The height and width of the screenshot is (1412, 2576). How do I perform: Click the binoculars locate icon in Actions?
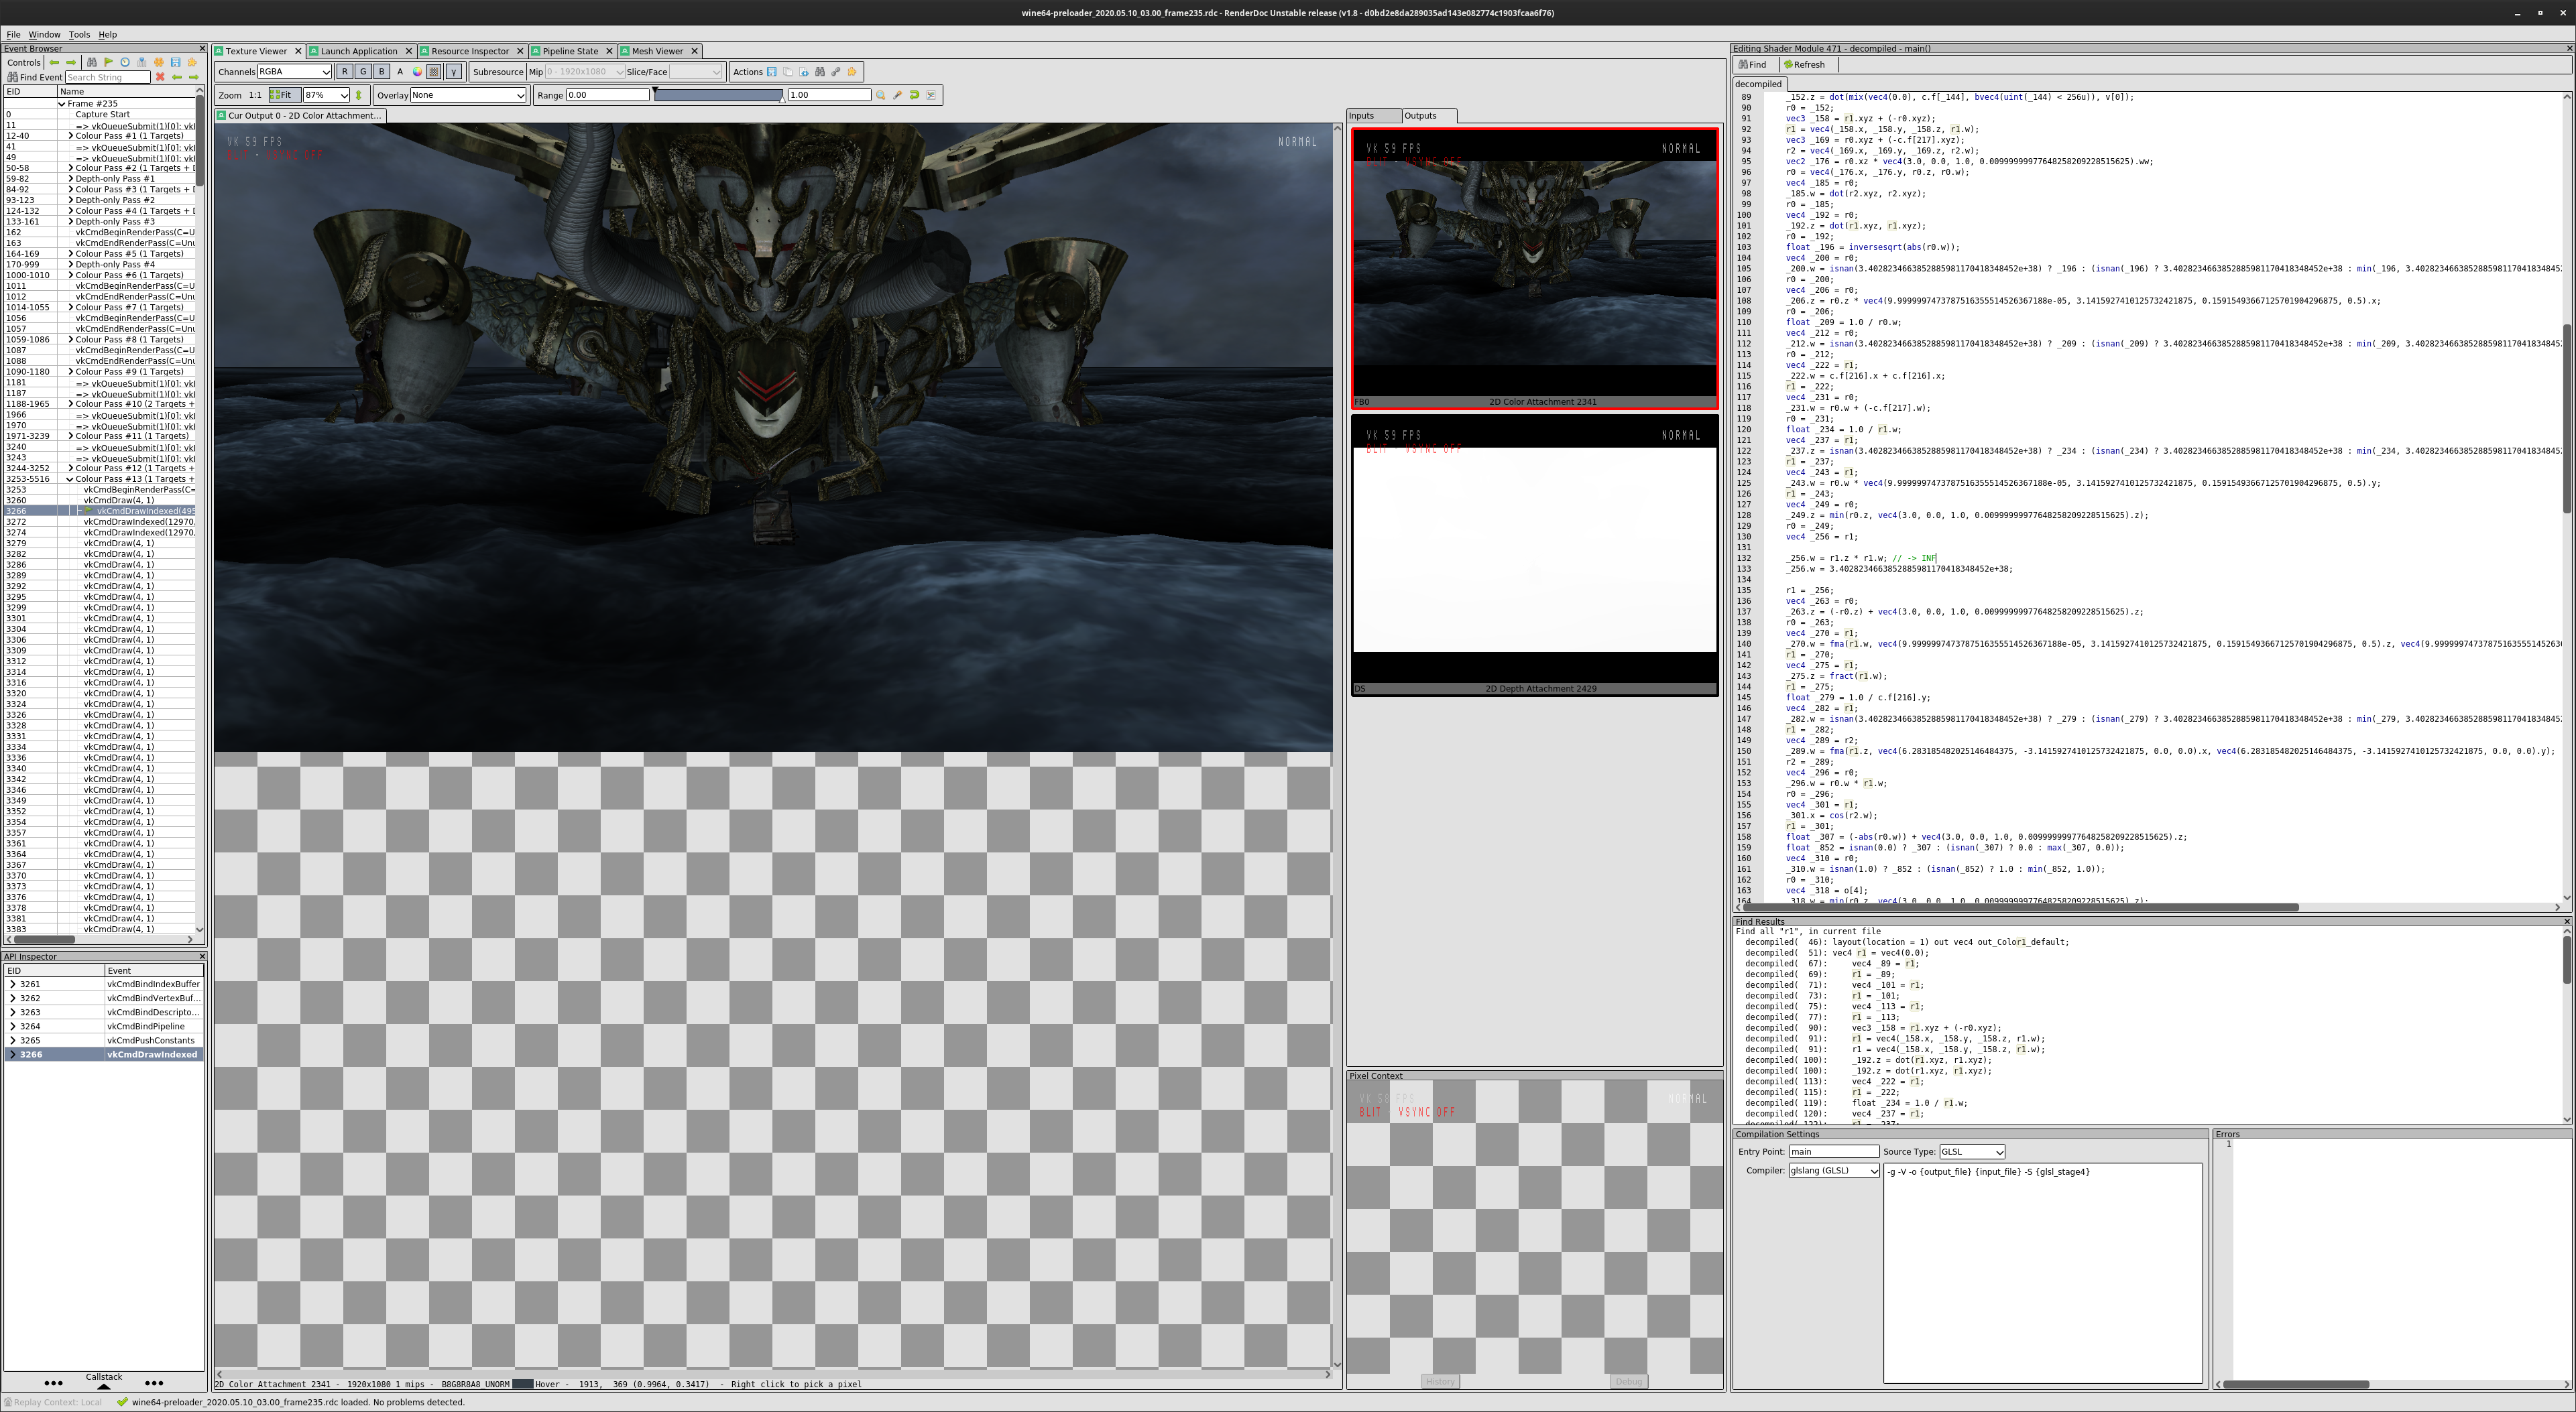point(820,72)
